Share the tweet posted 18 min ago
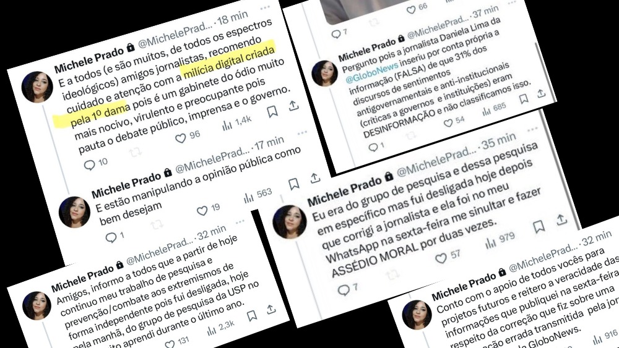This screenshot has width=619, height=348. point(293,106)
